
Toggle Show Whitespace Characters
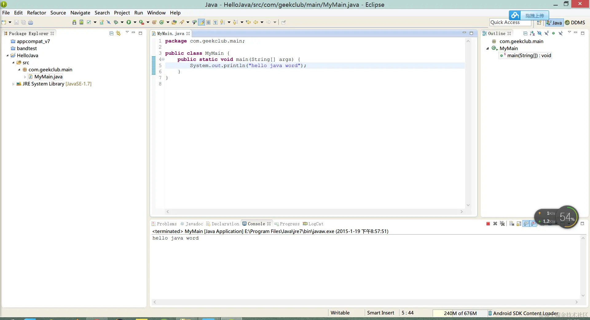coord(215,22)
